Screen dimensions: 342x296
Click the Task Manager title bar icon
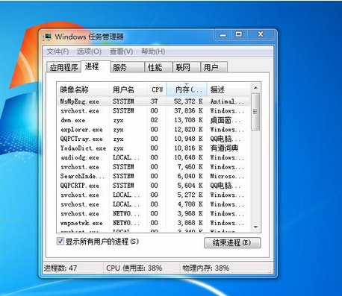click(47, 37)
